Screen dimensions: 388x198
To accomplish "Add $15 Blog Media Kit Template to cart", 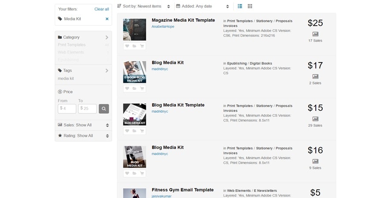I will pos(142,131).
